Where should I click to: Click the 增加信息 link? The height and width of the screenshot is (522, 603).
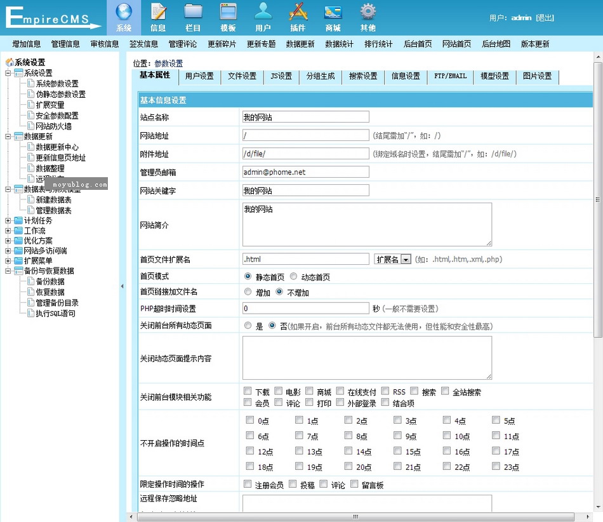26,44
